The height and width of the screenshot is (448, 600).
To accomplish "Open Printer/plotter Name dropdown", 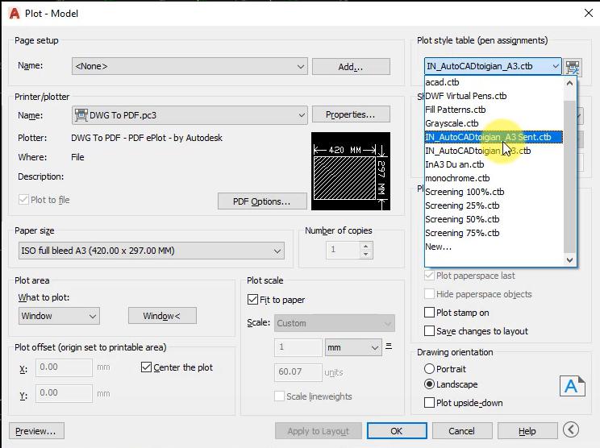I will click(x=190, y=115).
